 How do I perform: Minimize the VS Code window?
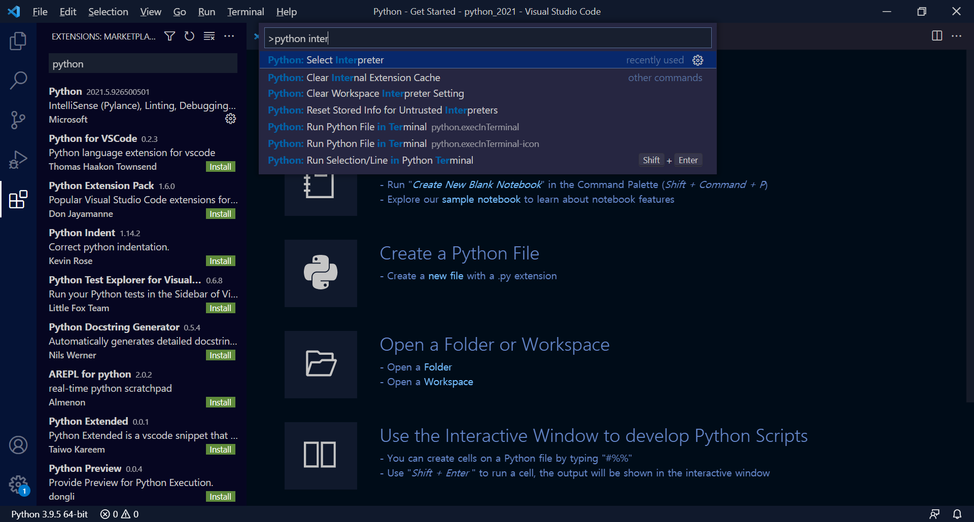click(887, 11)
